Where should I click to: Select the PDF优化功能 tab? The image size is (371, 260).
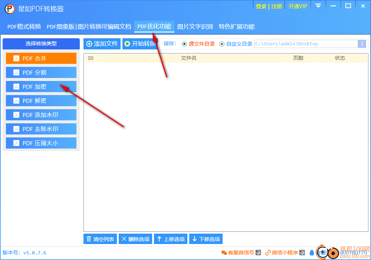point(154,26)
